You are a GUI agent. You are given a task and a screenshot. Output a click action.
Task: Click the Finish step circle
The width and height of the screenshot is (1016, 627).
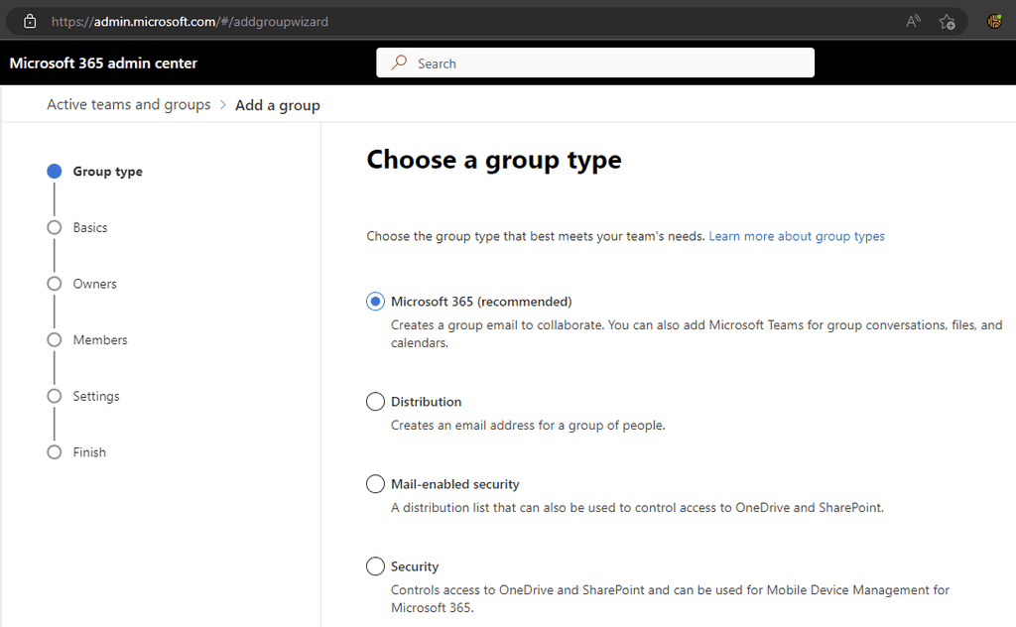pos(54,451)
